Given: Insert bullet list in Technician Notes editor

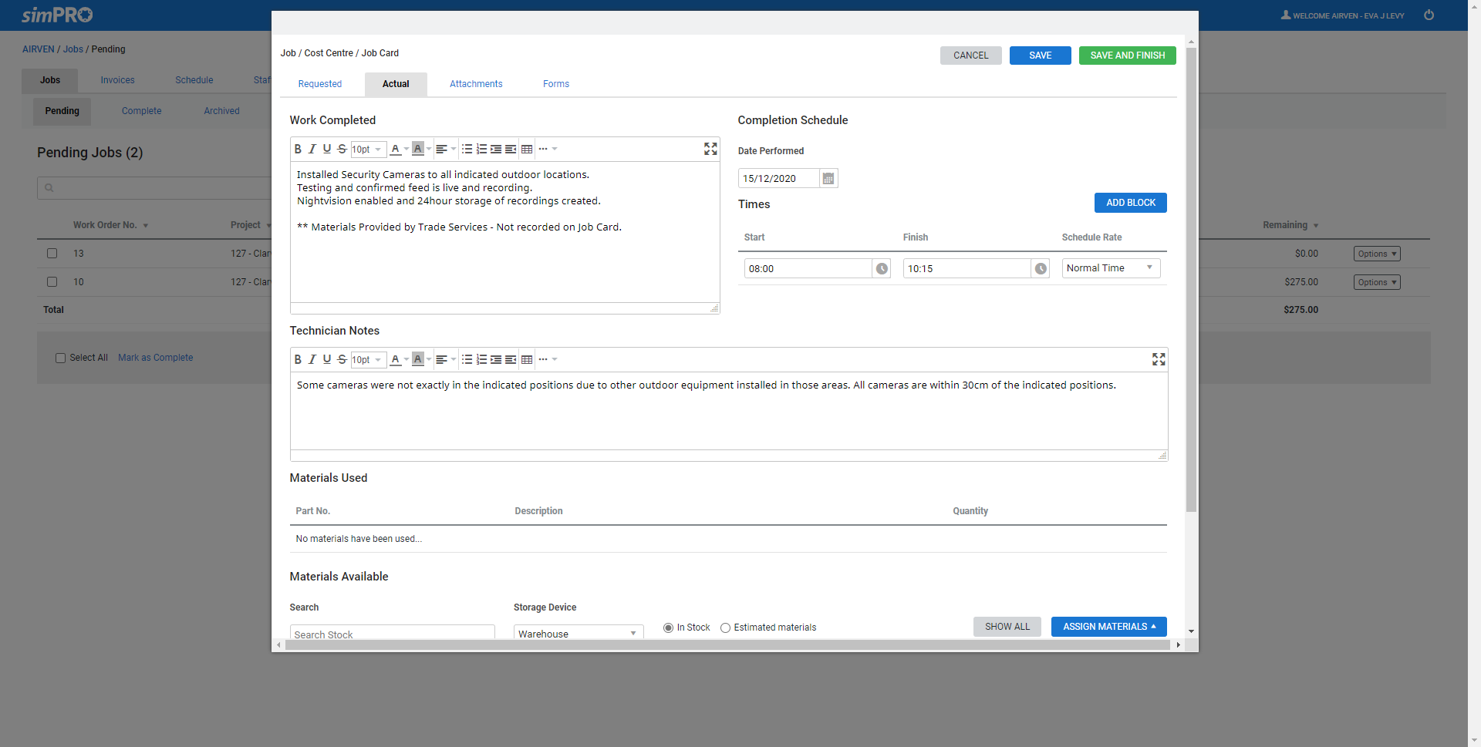Looking at the screenshot, I should point(467,359).
